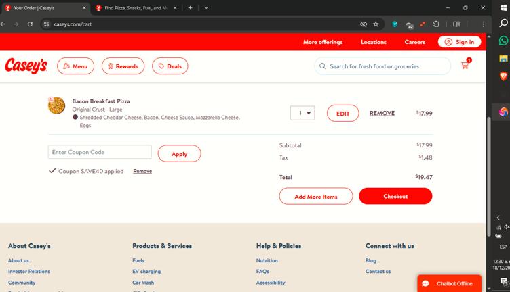Viewport: 510px width, 292px height.
Task: Open the Careers link
Action: coord(414,42)
